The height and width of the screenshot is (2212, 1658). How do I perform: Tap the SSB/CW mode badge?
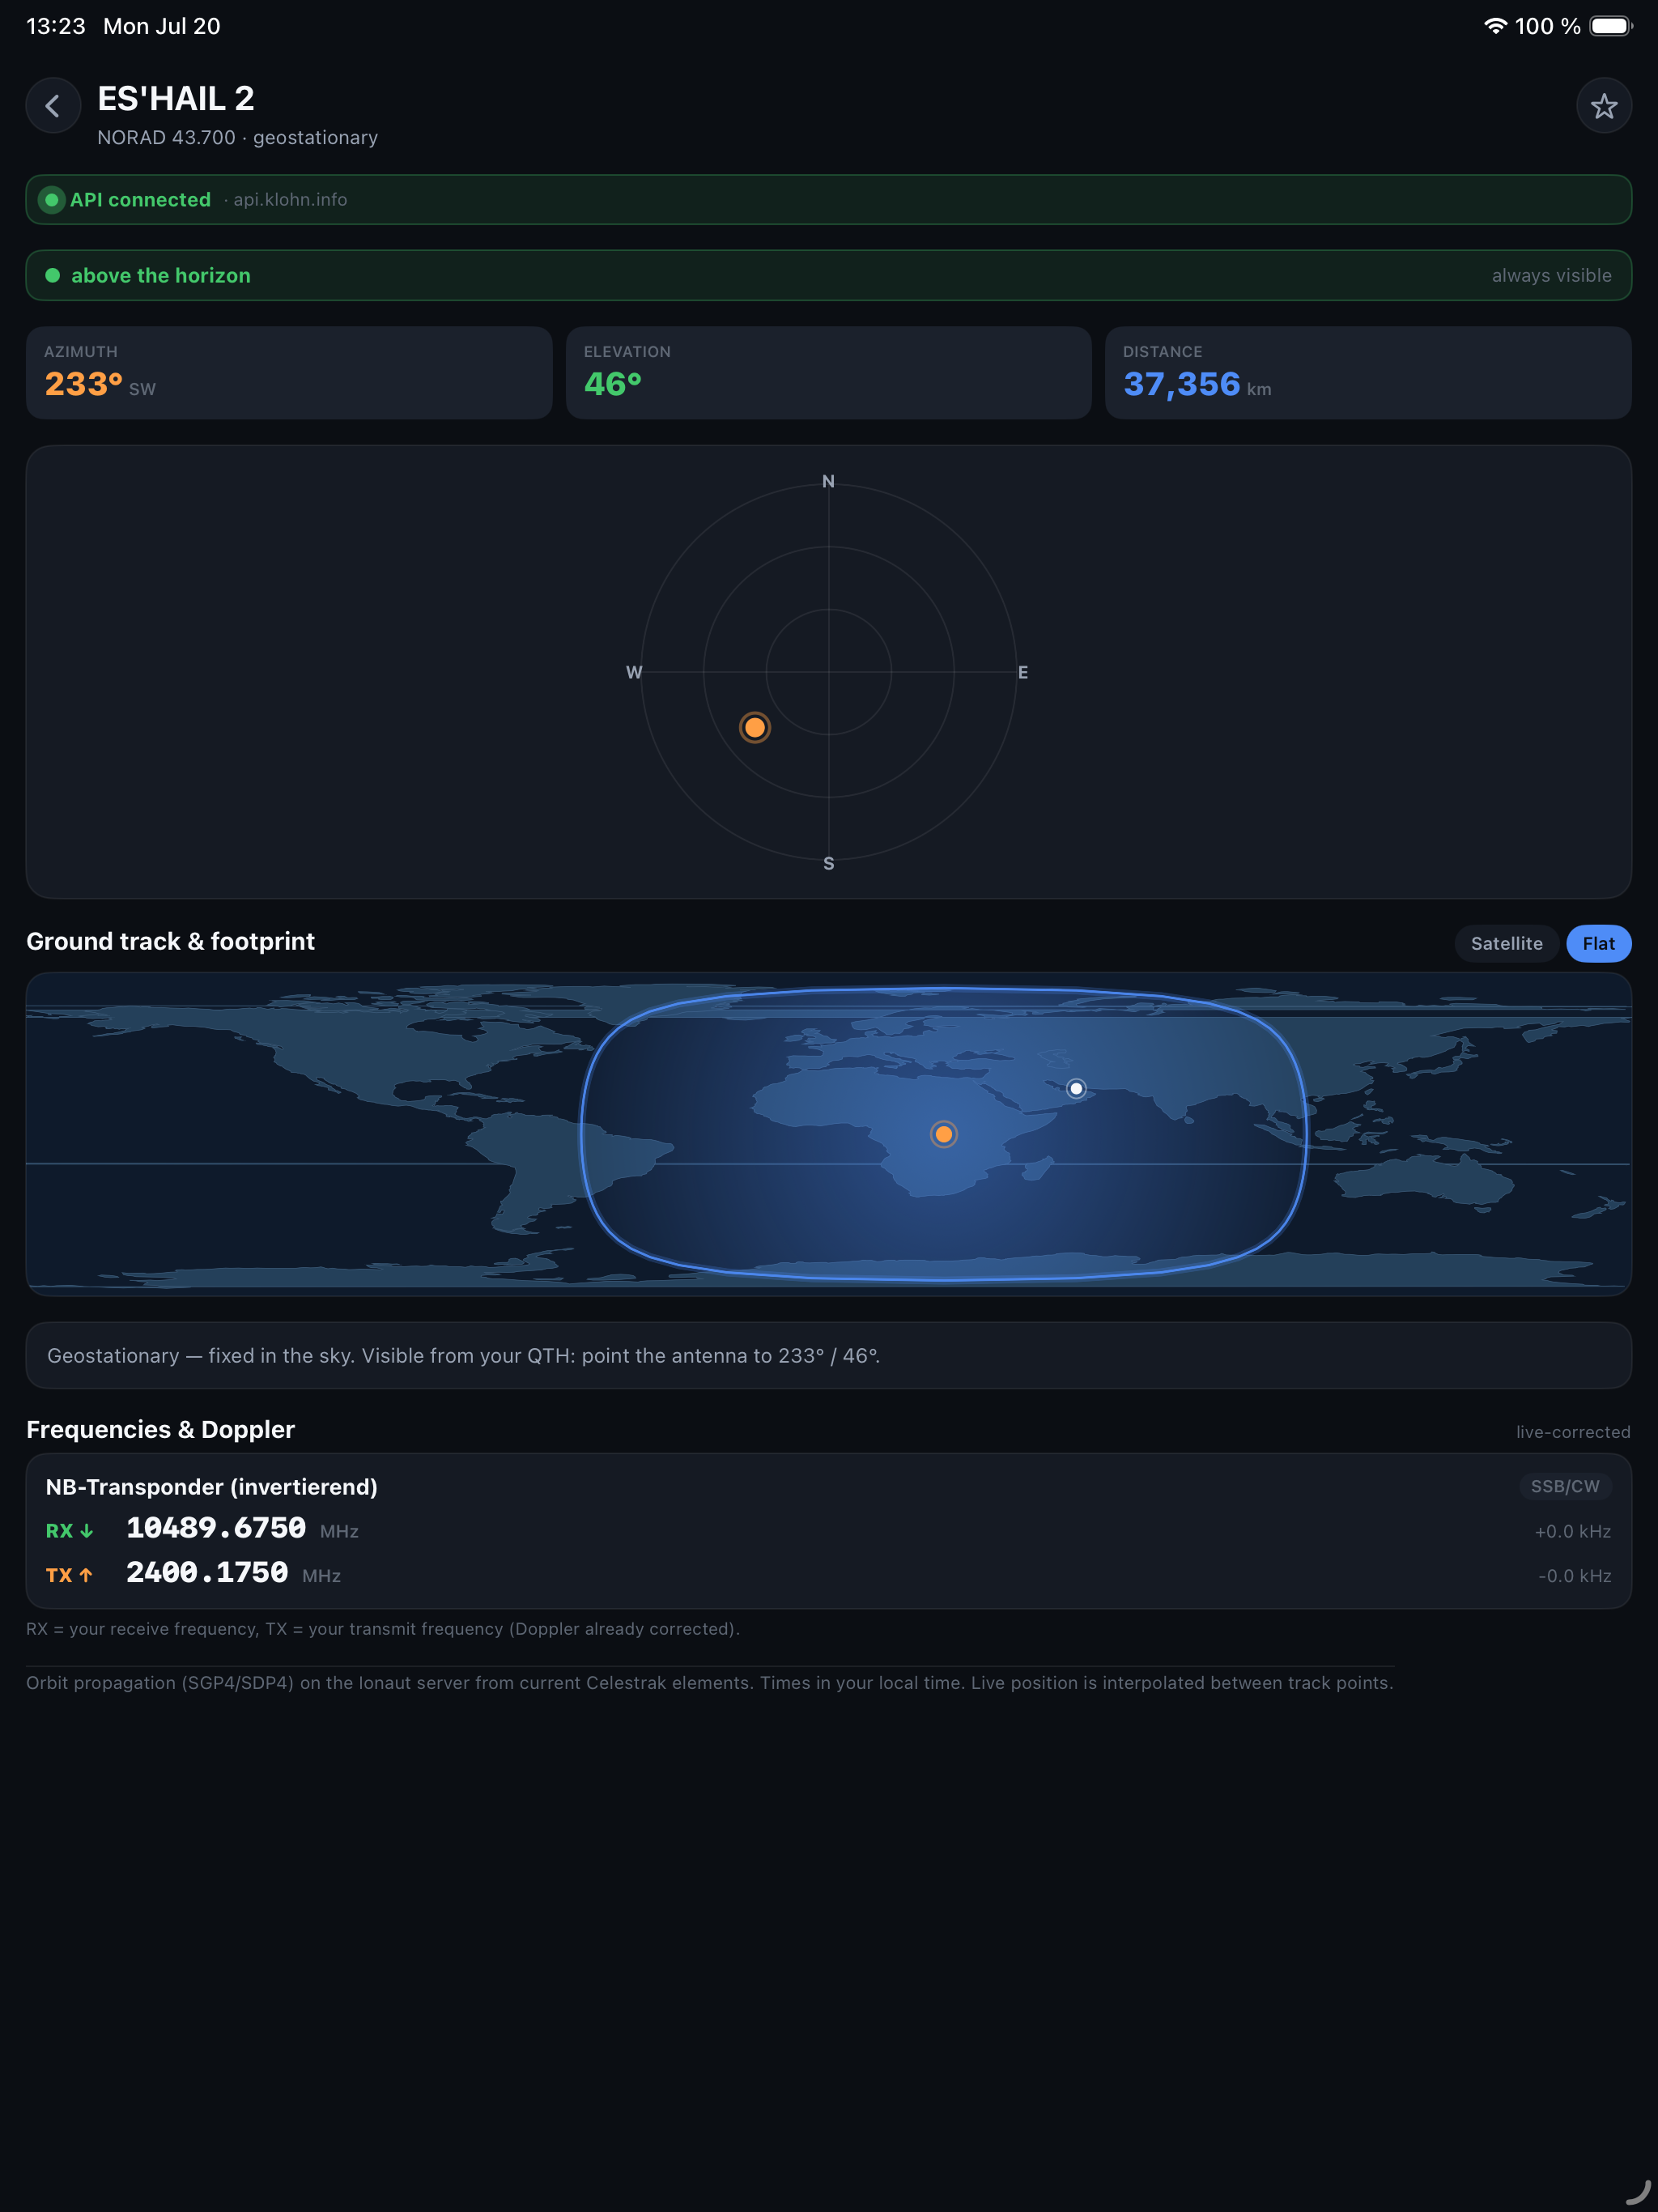point(1565,1486)
